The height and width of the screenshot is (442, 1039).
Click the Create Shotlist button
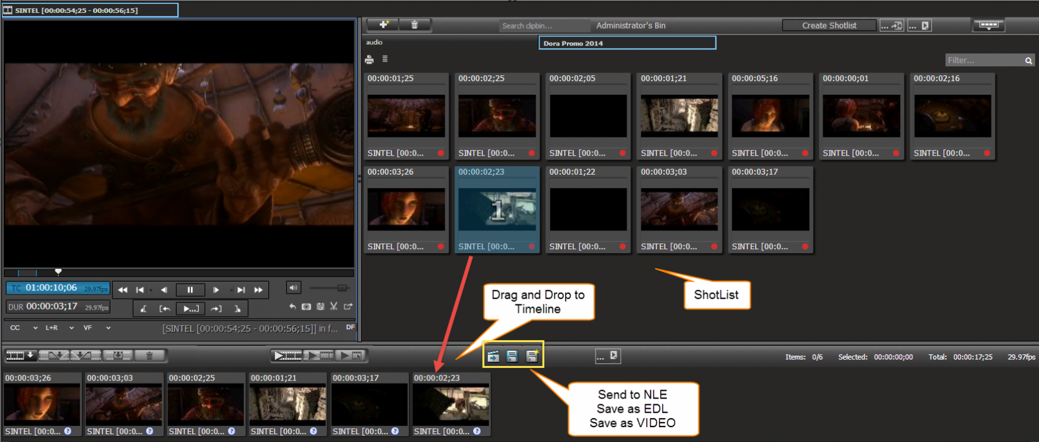pyautogui.click(x=829, y=25)
